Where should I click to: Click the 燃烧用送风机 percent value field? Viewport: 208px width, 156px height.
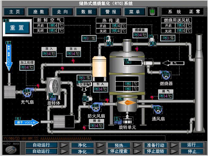tap(168, 38)
